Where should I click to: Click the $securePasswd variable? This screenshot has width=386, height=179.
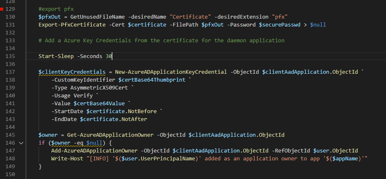tap(280, 25)
